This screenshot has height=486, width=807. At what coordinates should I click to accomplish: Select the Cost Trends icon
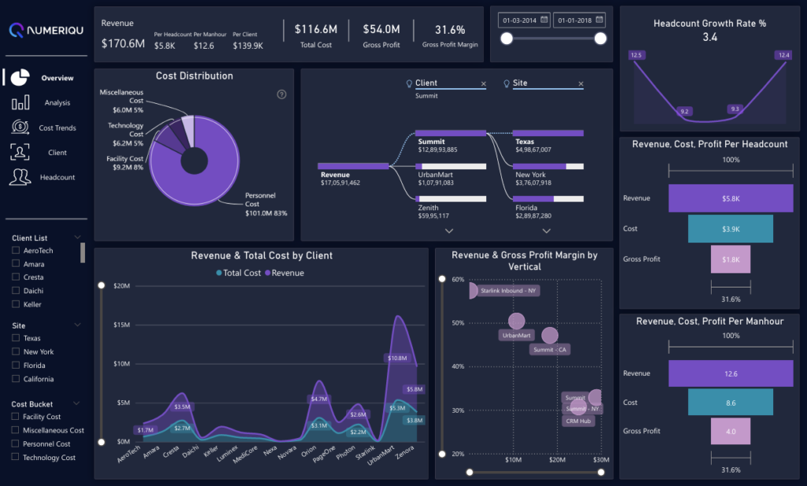pyautogui.click(x=20, y=128)
